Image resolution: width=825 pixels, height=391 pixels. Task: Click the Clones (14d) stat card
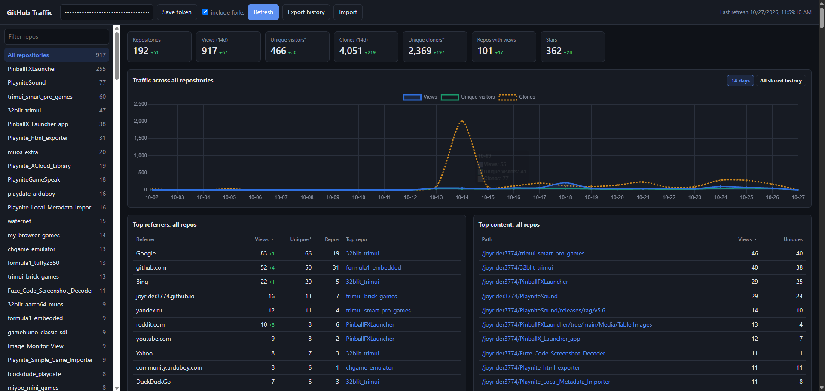(366, 47)
